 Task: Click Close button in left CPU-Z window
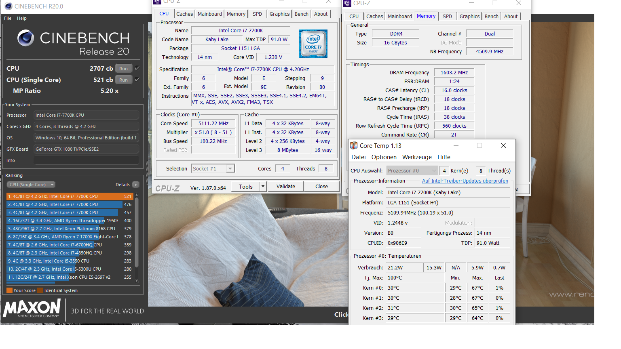[321, 187]
